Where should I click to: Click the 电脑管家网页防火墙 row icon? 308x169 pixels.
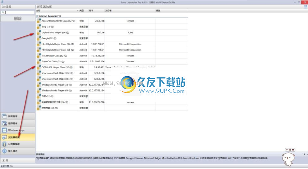click(39, 102)
